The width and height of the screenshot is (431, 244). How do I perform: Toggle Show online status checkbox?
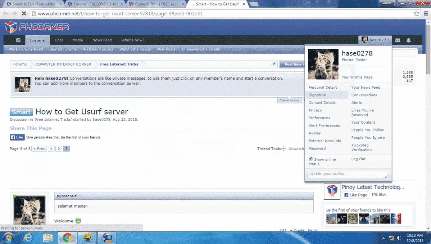[x=310, y=159]
